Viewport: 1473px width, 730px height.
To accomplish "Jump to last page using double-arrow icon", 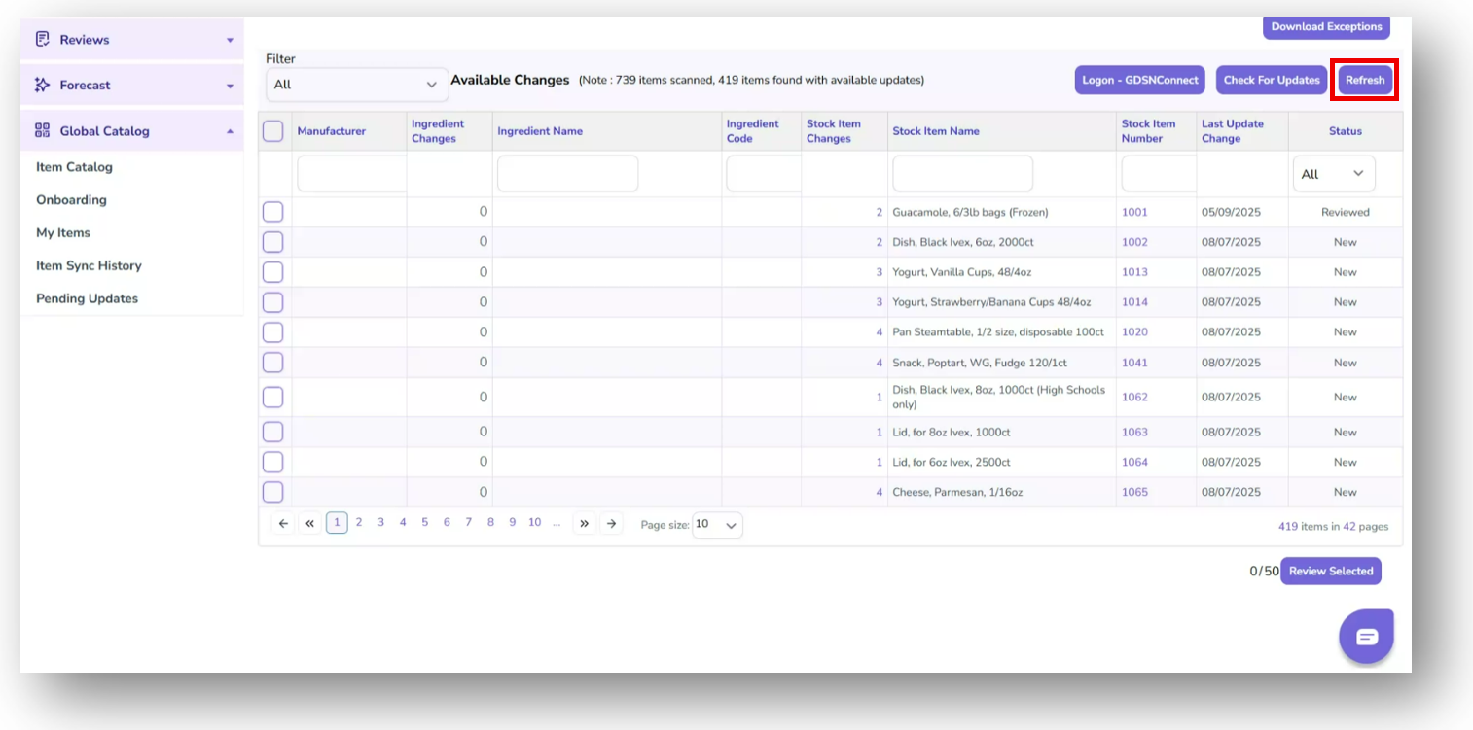I will (585, 522).
